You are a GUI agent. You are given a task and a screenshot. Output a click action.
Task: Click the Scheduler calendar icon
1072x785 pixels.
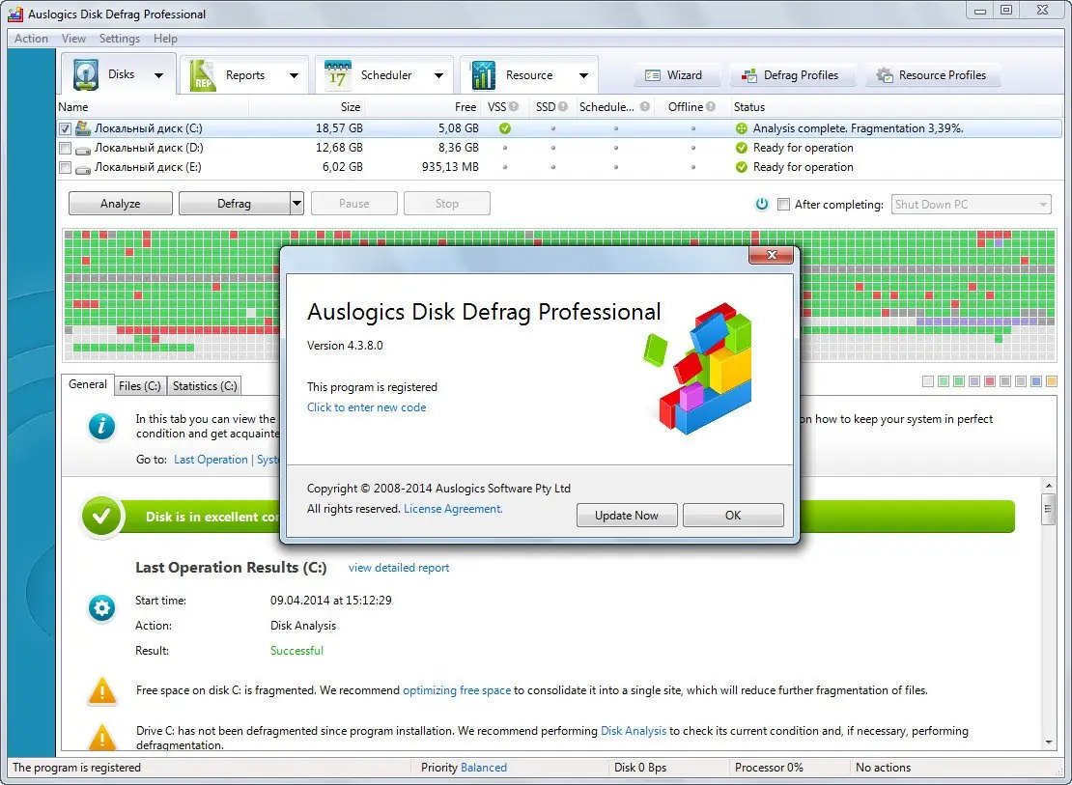[x=338, y=75]
